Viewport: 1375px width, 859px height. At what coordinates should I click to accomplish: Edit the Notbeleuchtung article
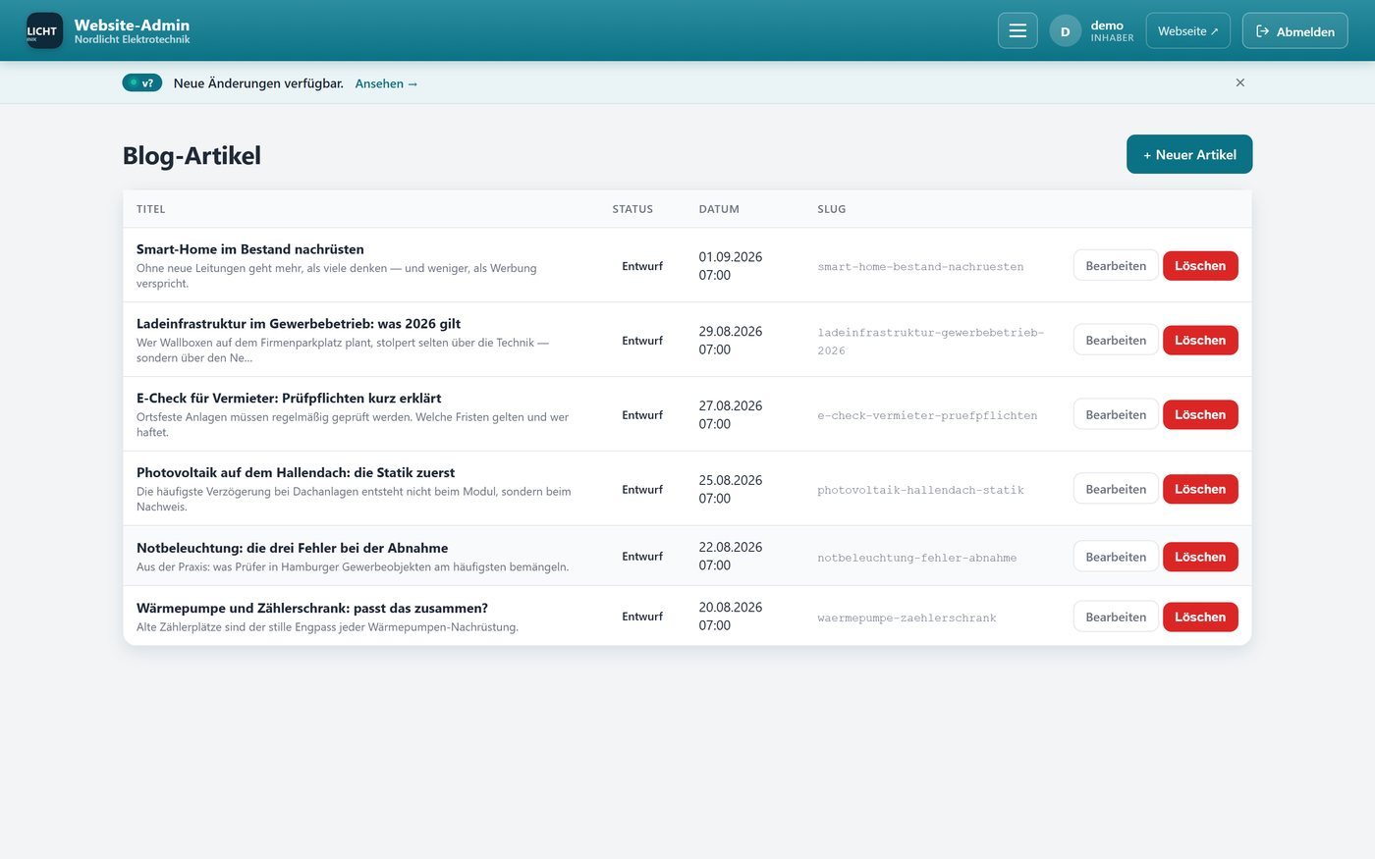coord(1116,557)
